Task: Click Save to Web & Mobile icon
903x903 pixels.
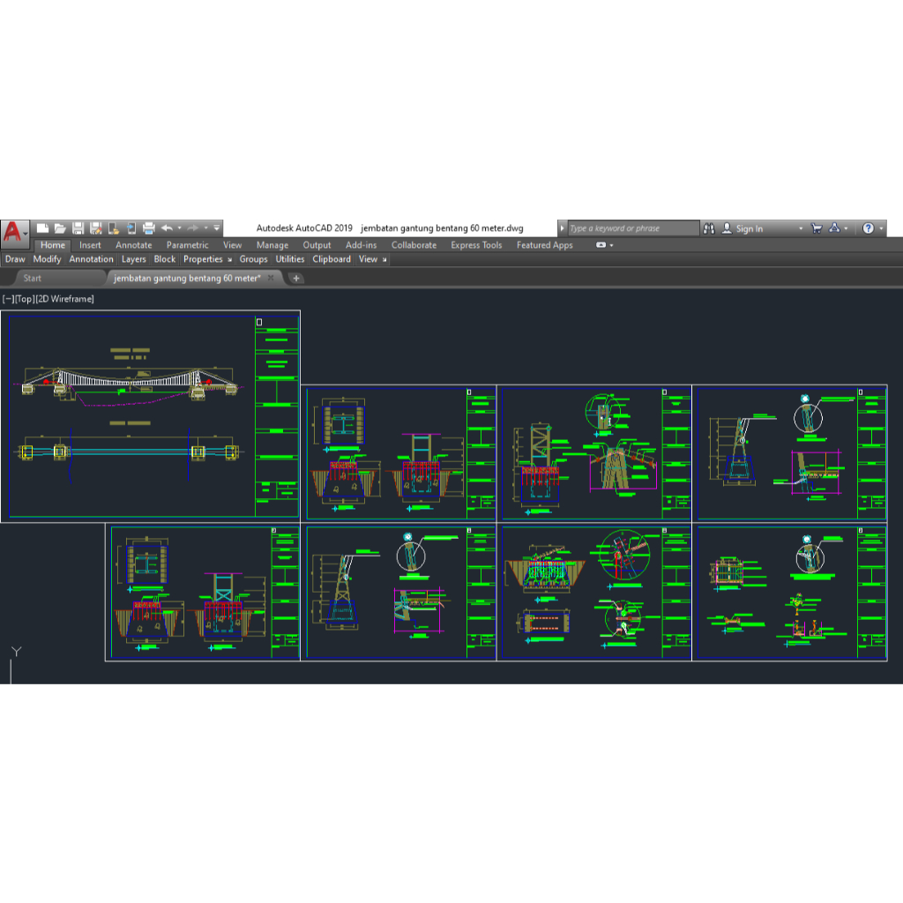Action: pyautogui.click(x=131, y=228)
